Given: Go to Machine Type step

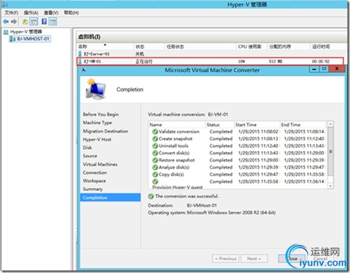Looking at the screenshot, I should tap(97, 123).
